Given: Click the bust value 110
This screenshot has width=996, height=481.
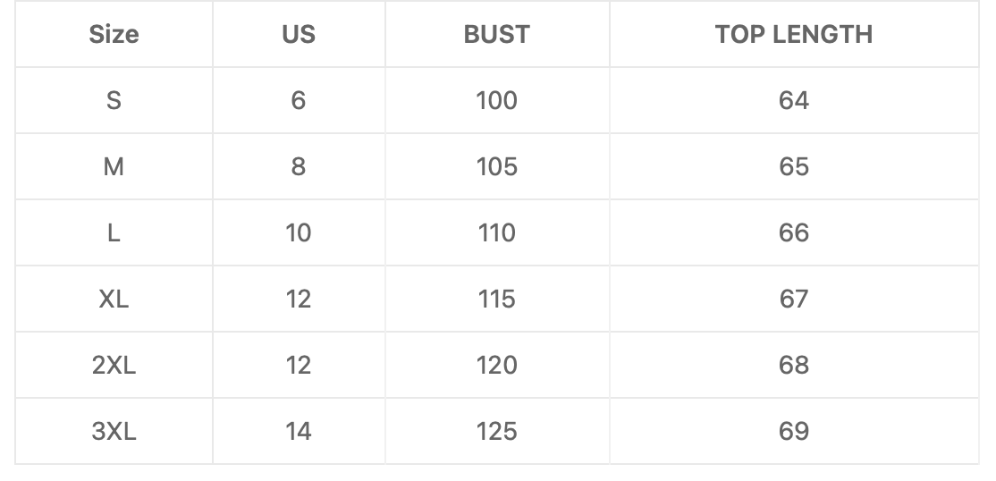Looking at the screenshot, I should pyautogui.click(x=497, y=232).
